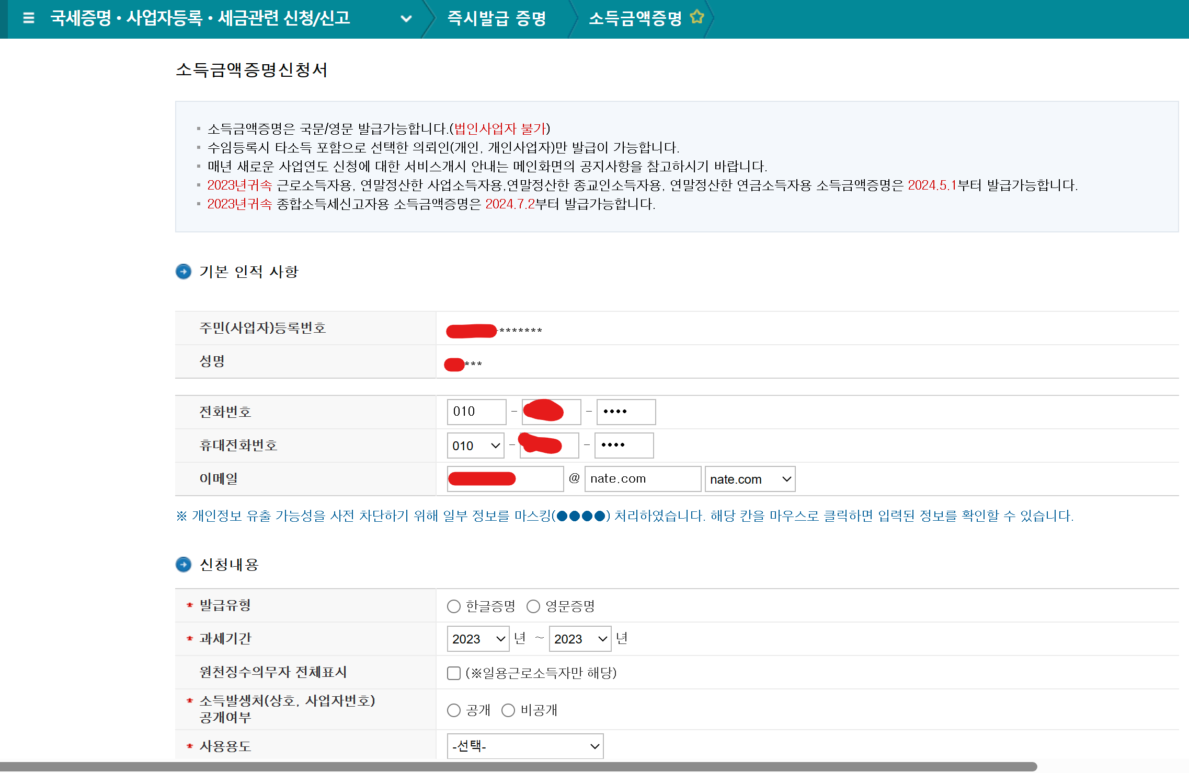Open the ending tax year dropdown
Viewport: 1189px width, 773px height.
point(579,638)
